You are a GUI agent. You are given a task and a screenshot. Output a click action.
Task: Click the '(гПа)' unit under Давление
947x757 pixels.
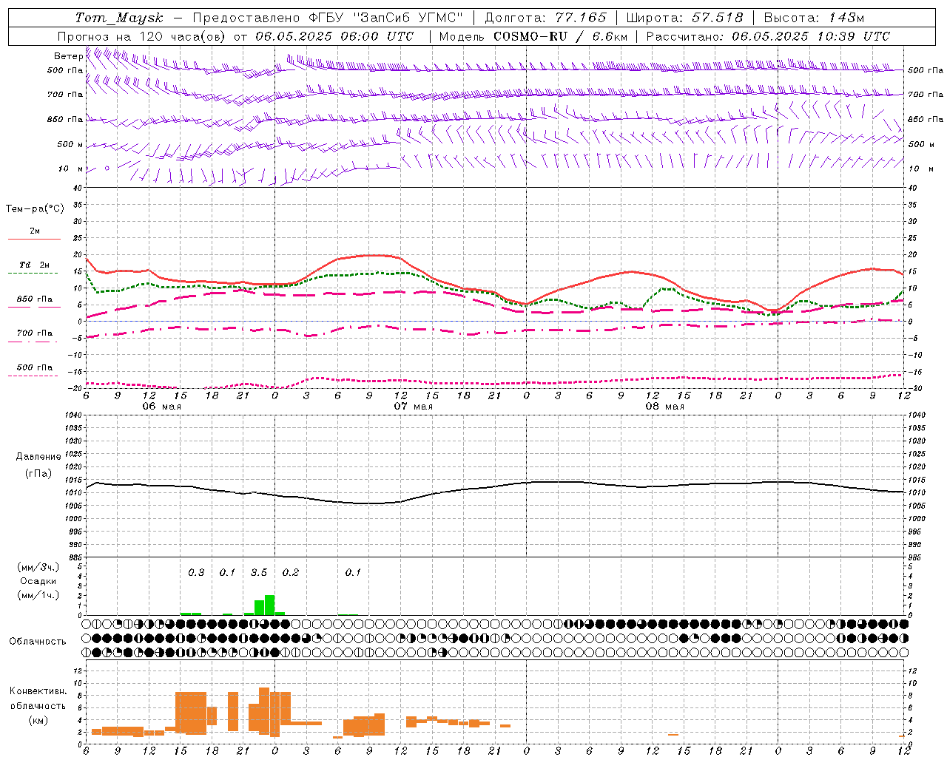click(38, 474)
